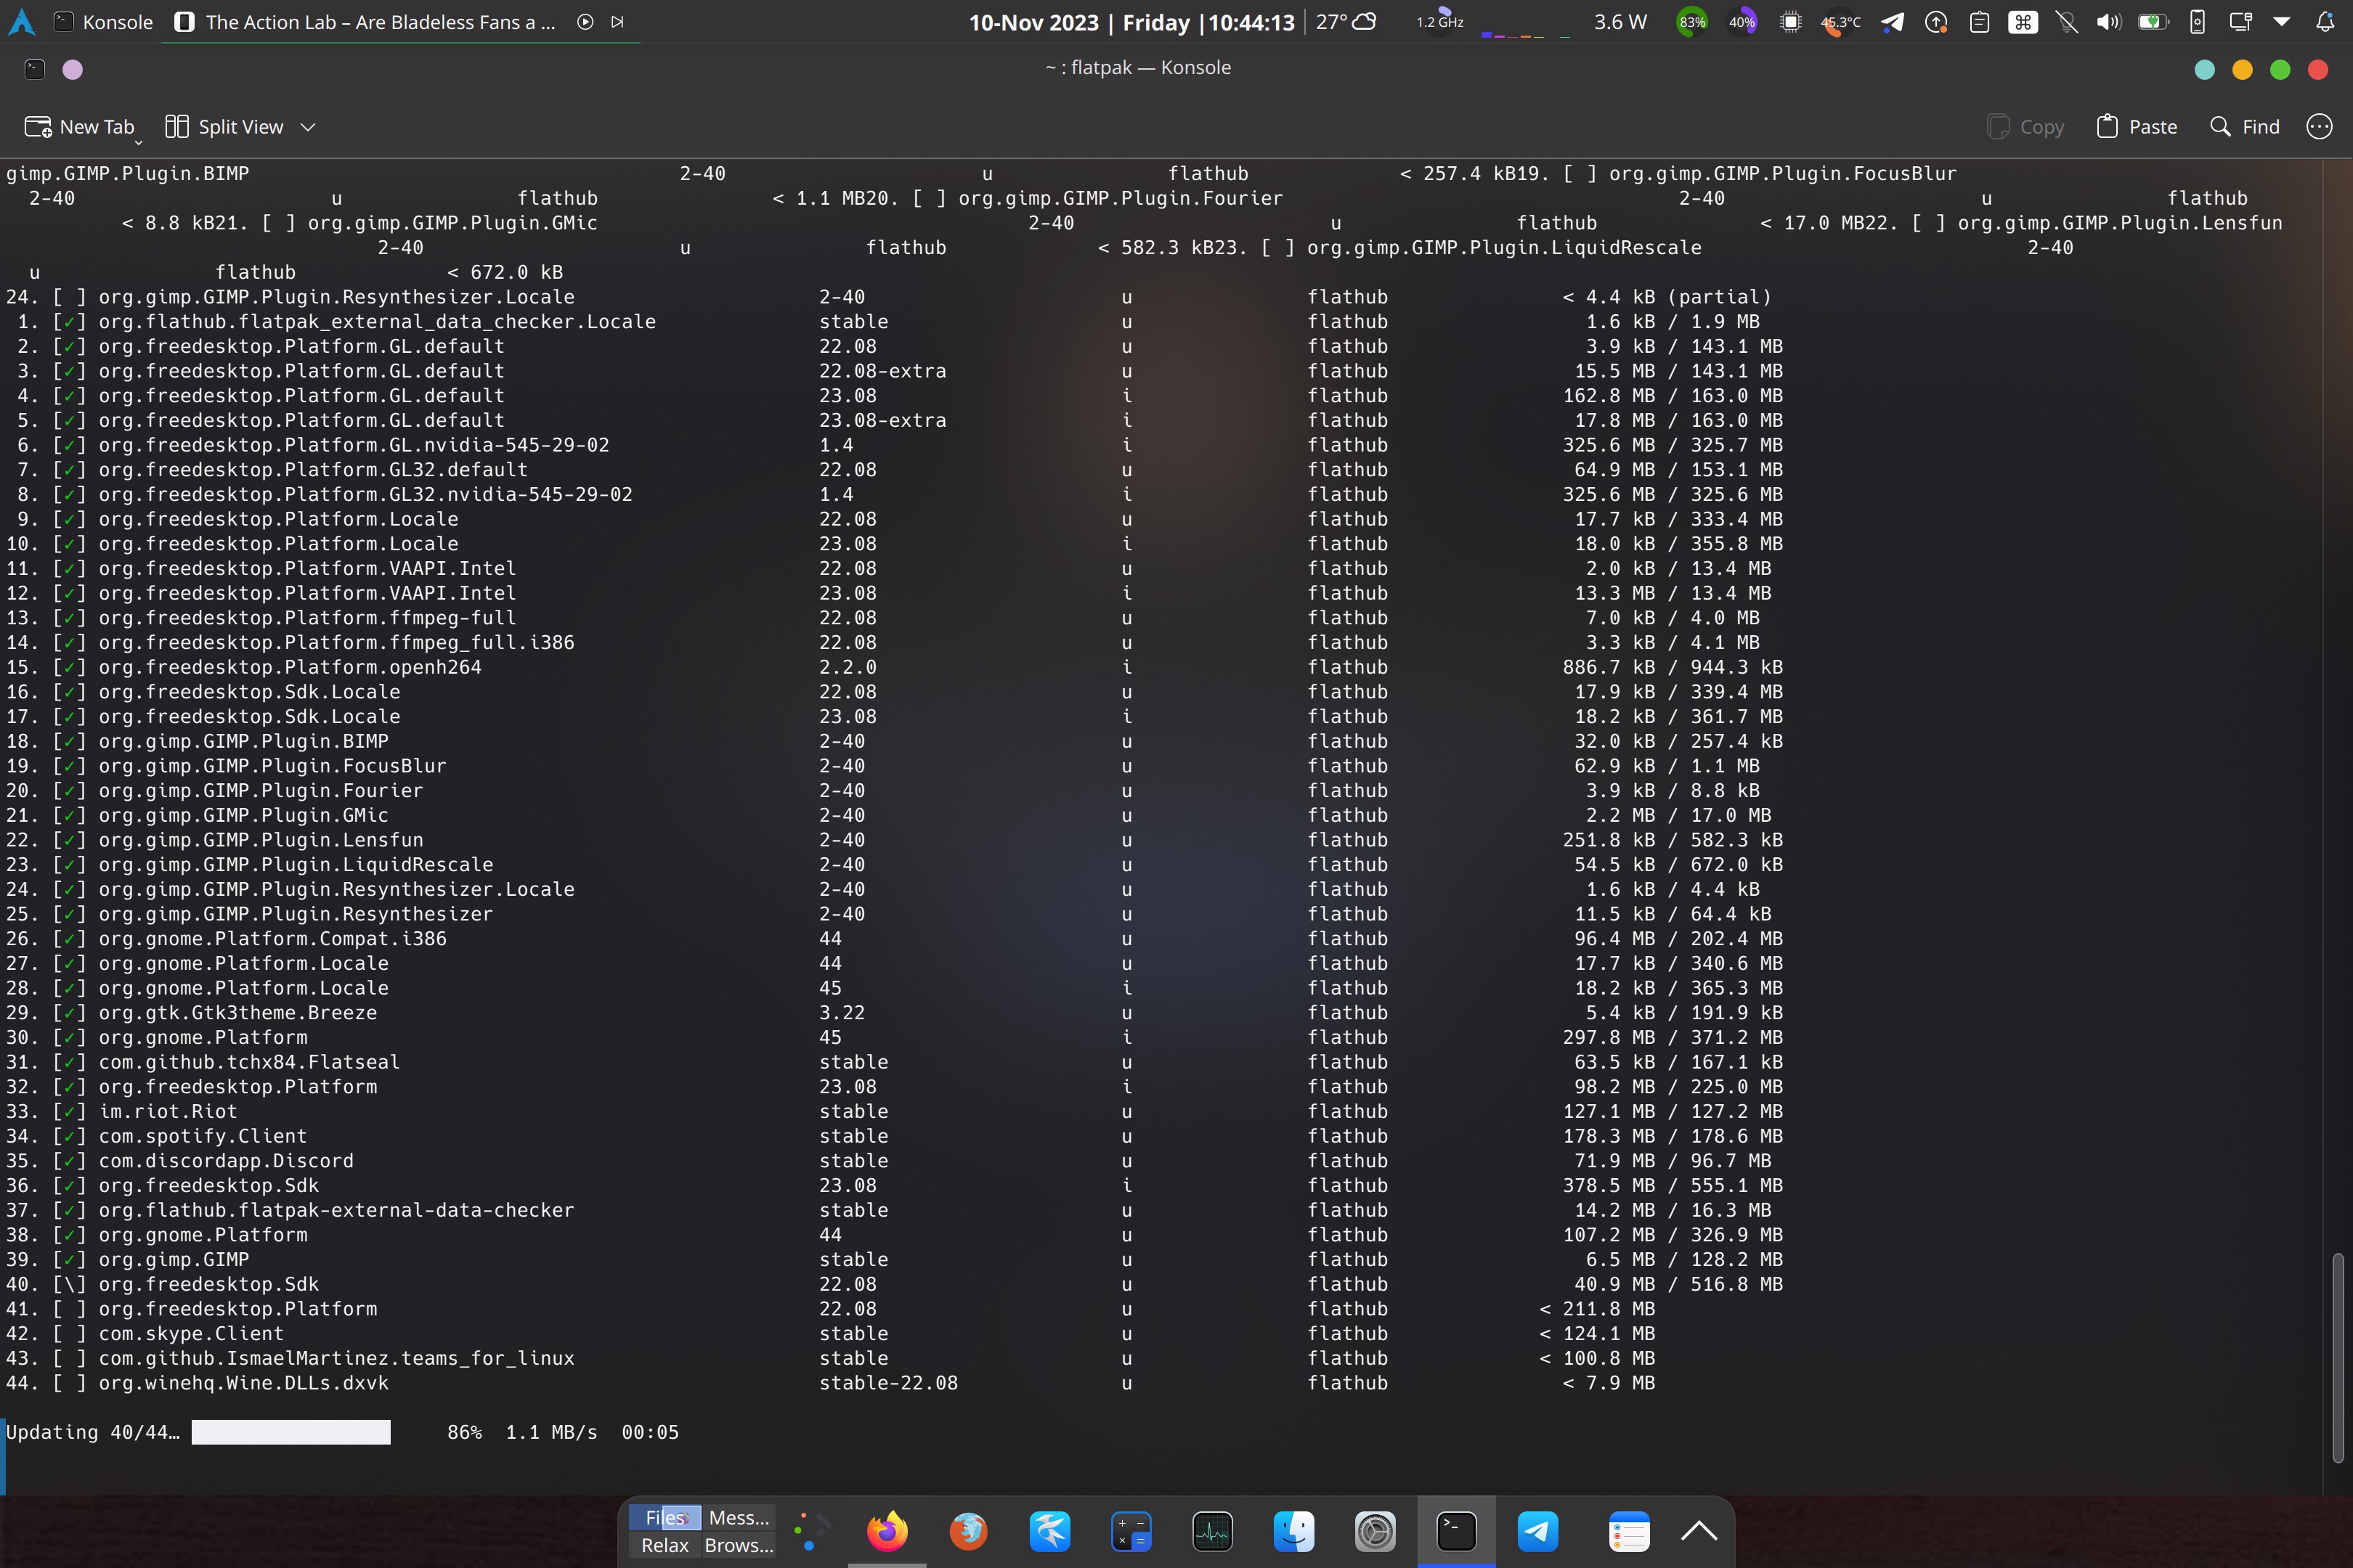Switch to the Mess... virtual desktop
2353x1568 pixels.
pos(739,1518)
